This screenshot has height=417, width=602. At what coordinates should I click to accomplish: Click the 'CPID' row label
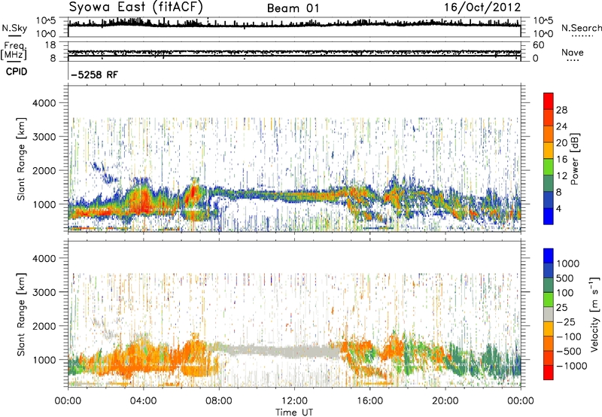pos(17,72)
